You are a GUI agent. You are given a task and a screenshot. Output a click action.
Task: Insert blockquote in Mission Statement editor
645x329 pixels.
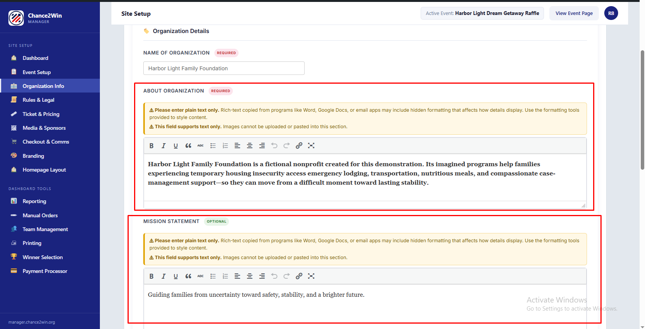pos(188,276)
